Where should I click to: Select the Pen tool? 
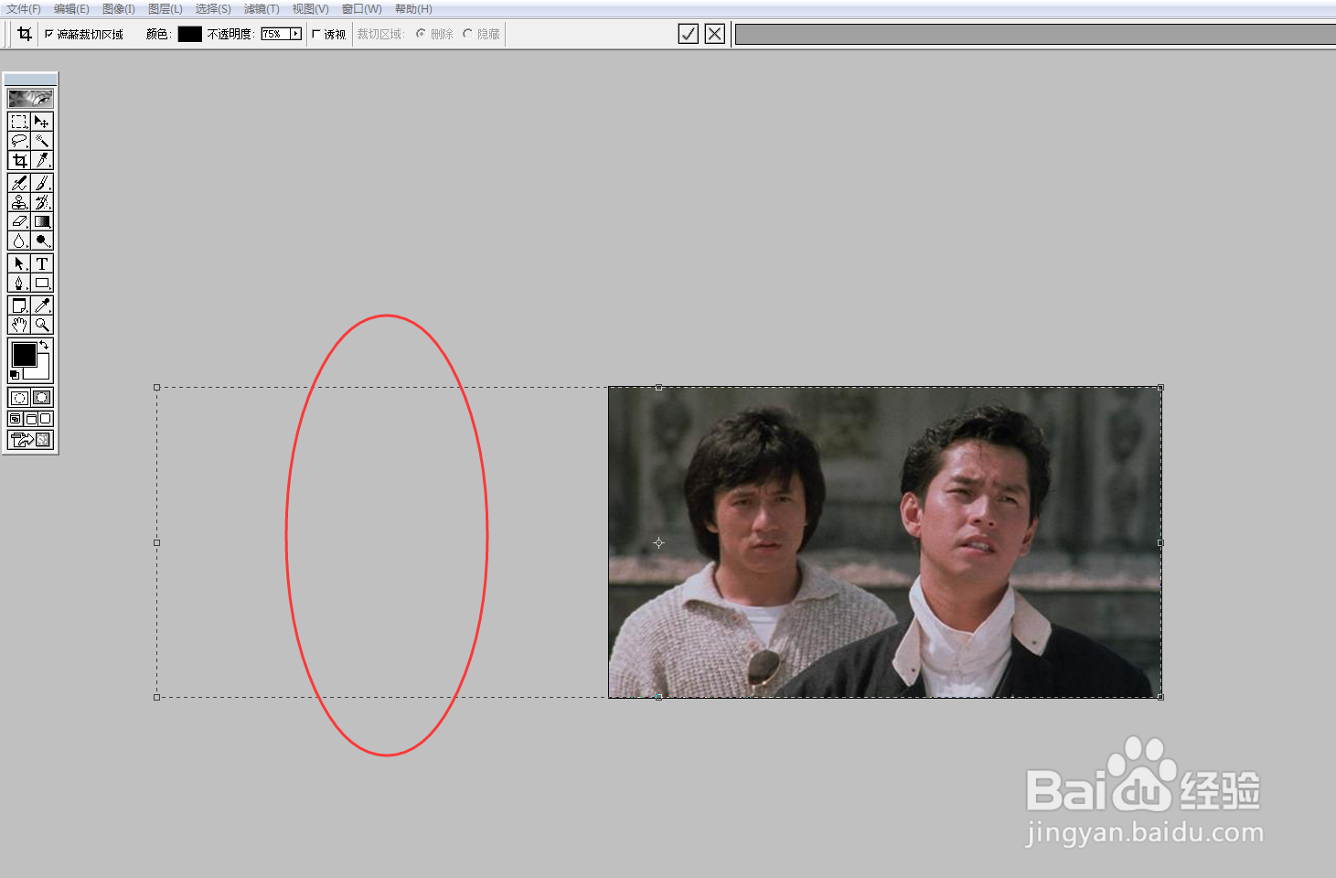click(19, 283)
